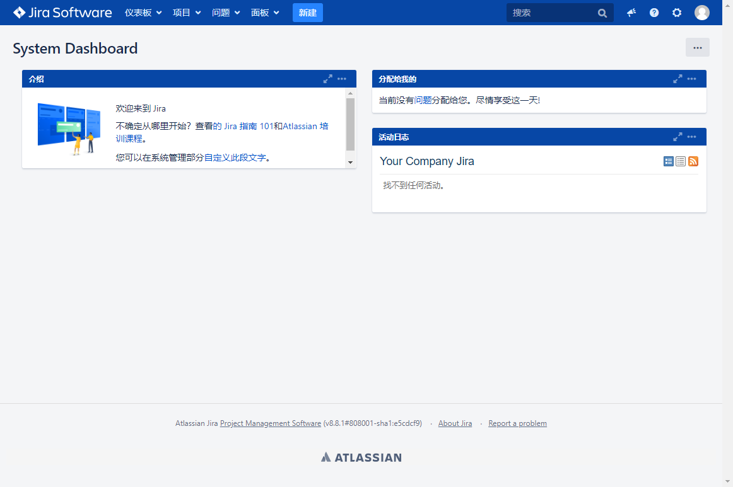Image resolution: width=733 pixels, height=487 pixels.
Task: Open the Project Management Software link
Action: click(x=271, y=423)
